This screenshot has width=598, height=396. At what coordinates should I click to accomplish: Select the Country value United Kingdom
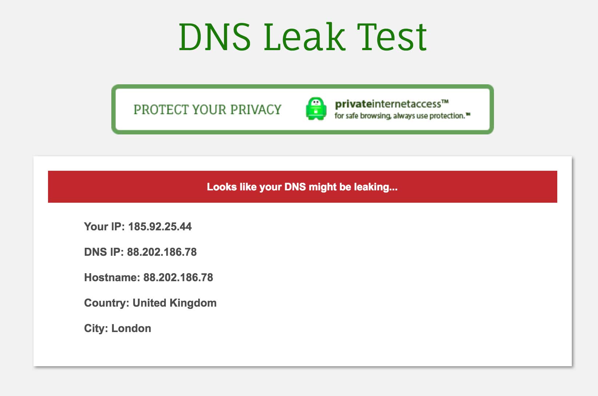click(x=175, y=303)
